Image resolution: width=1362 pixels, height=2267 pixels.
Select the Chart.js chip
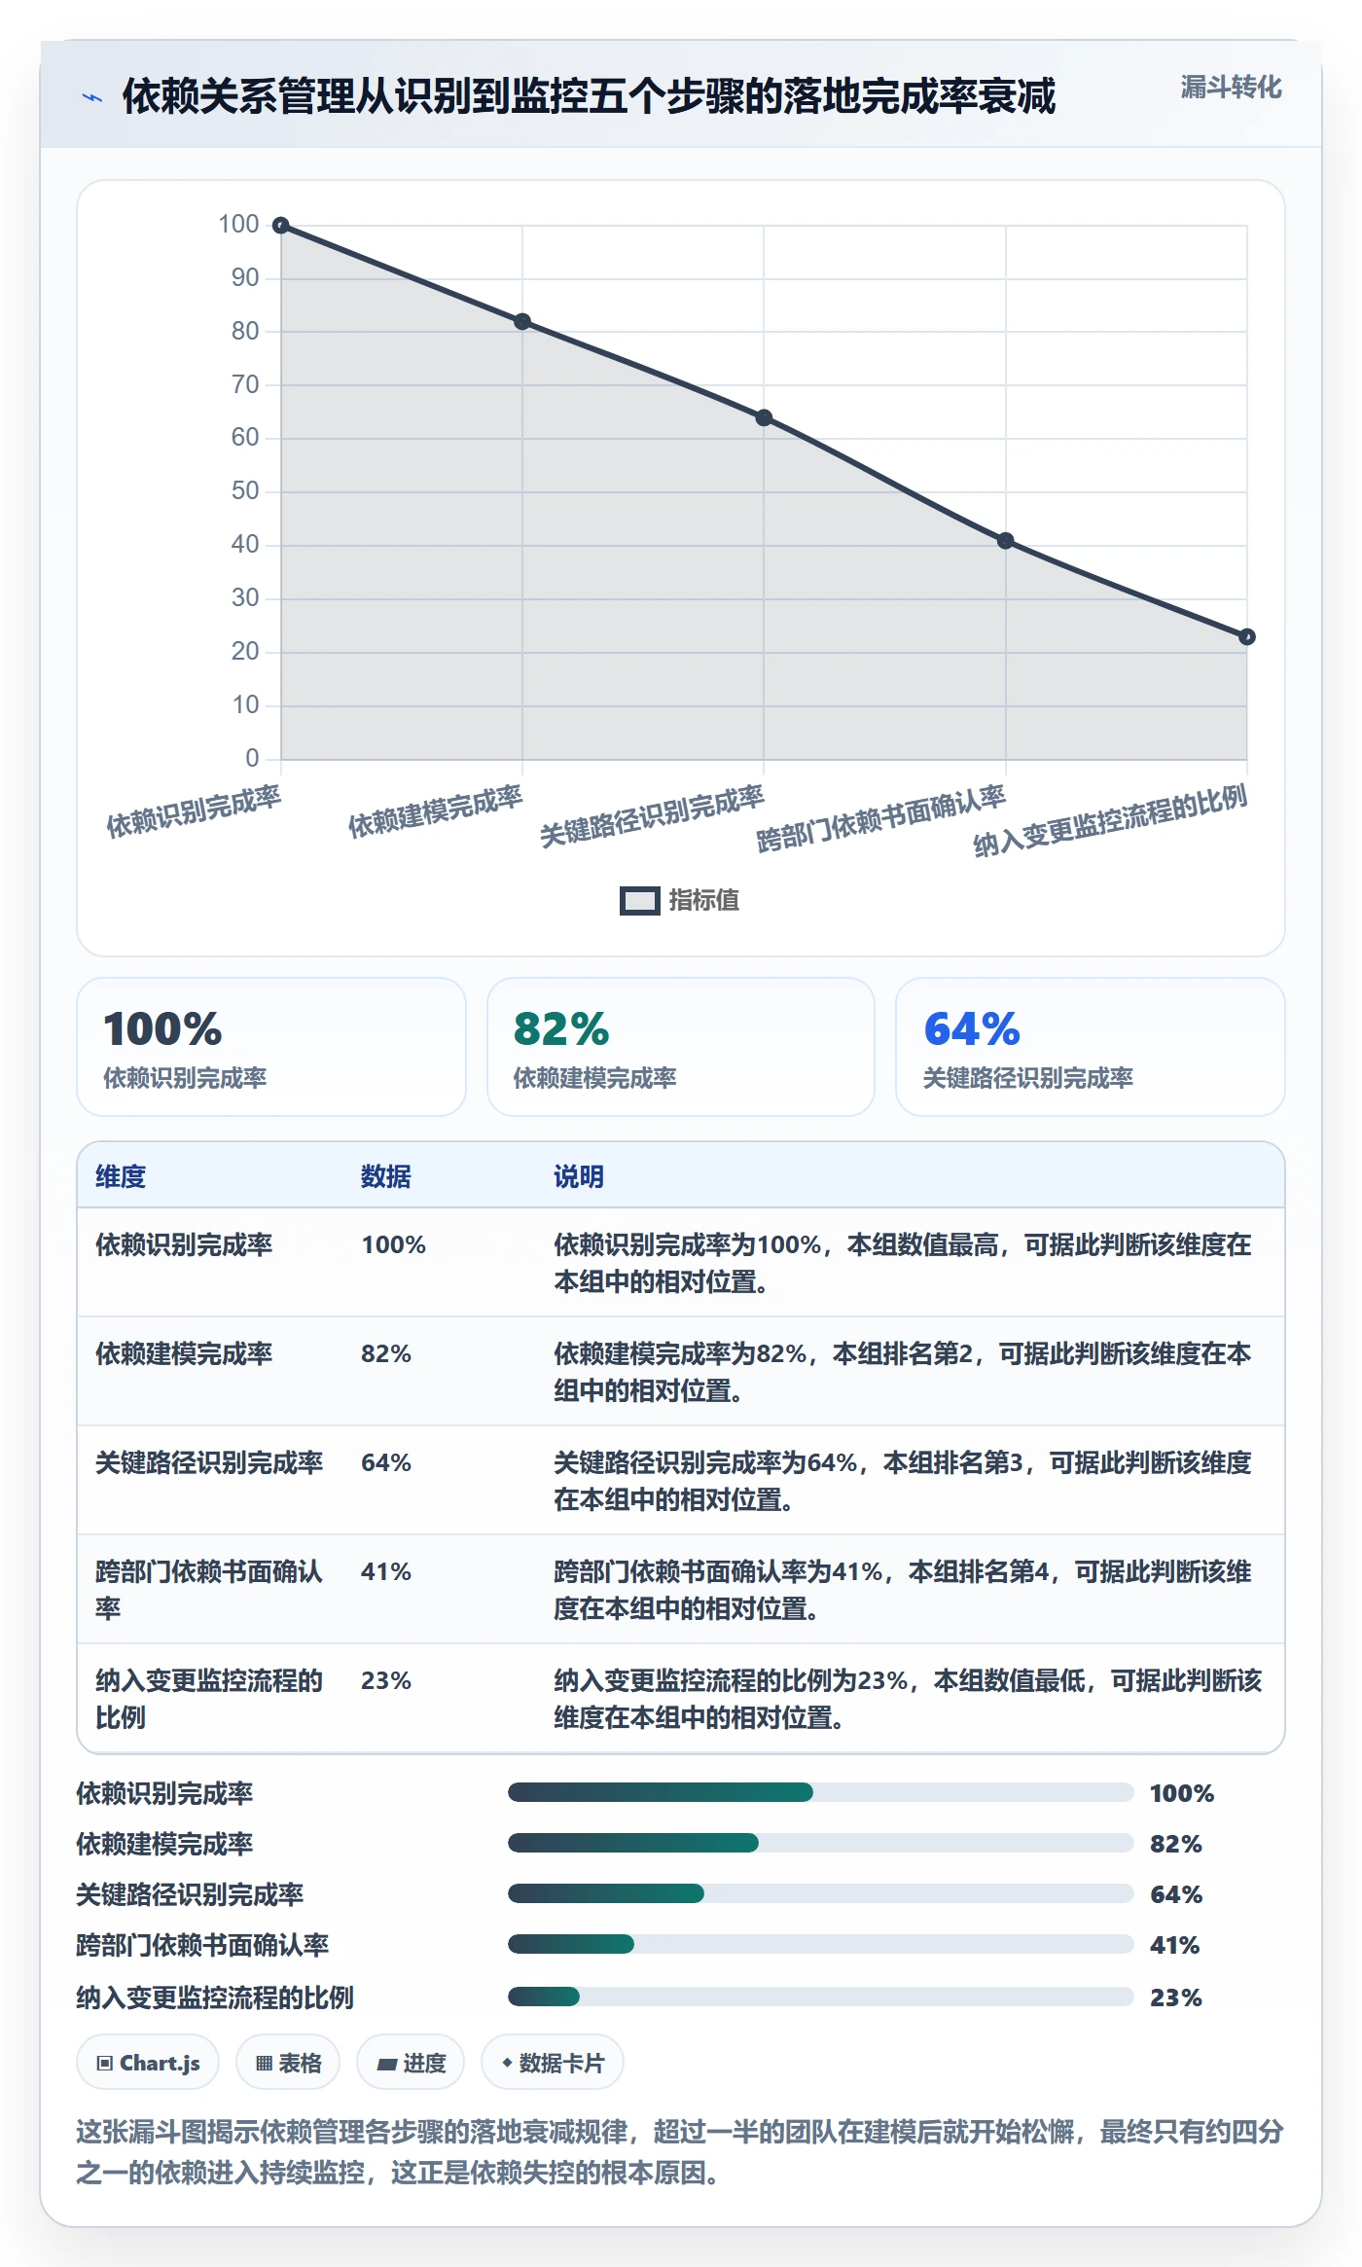[x=148, y=2063]
